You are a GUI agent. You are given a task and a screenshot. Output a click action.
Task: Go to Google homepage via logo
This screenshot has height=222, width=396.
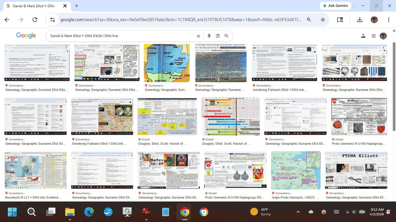point(26,36)
